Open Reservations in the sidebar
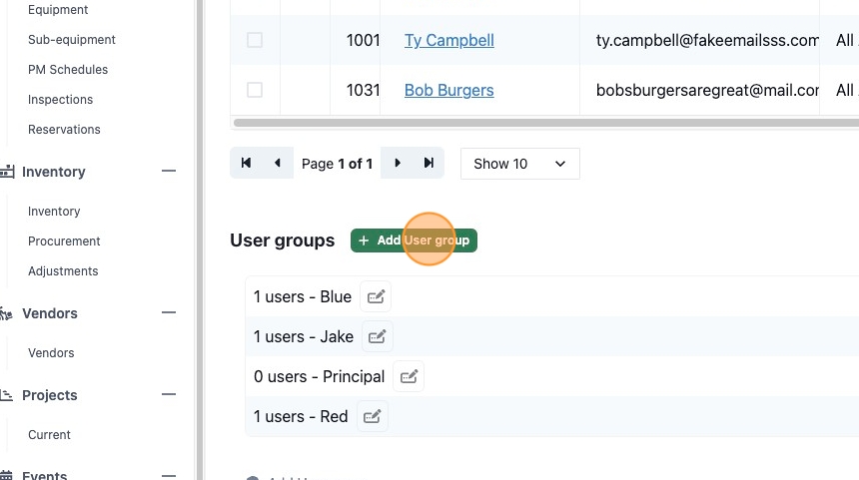859x480 pixels. coord(64,130)
